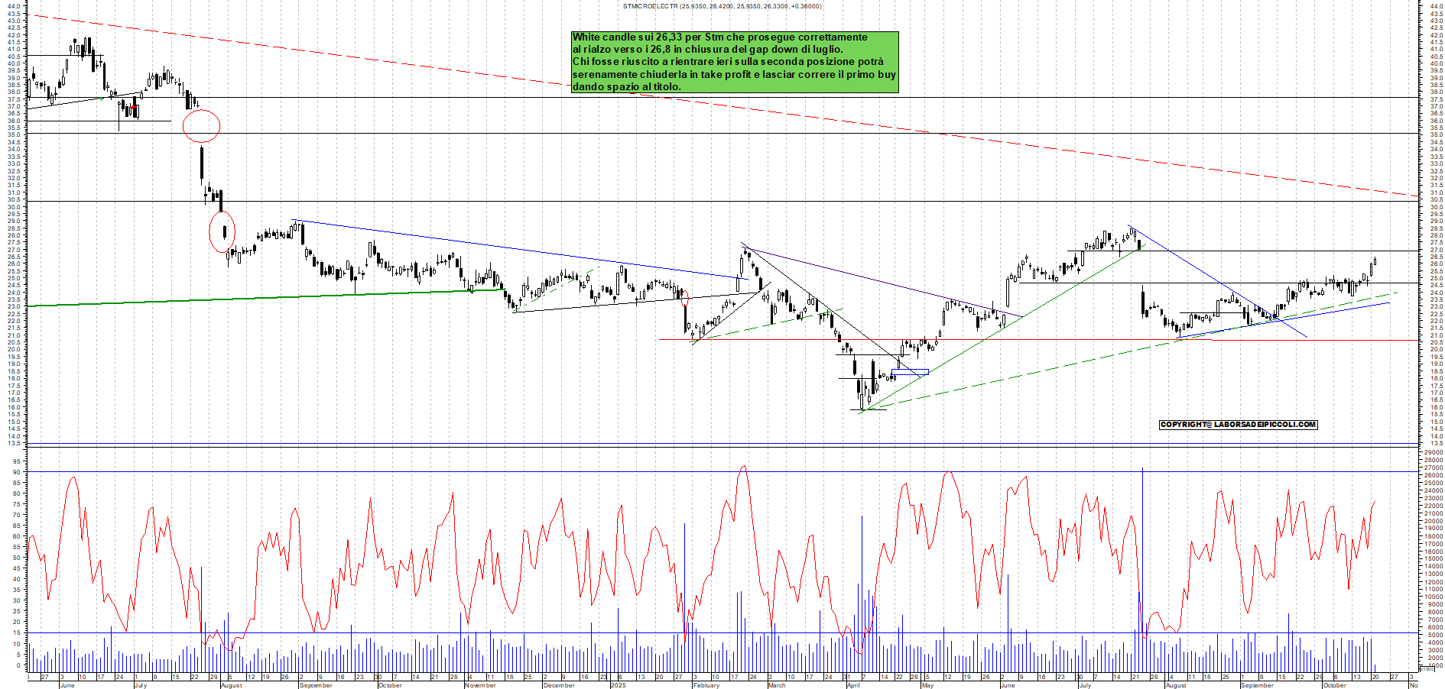
Task: Click the December label on the time axis
Action: (559, 685)
